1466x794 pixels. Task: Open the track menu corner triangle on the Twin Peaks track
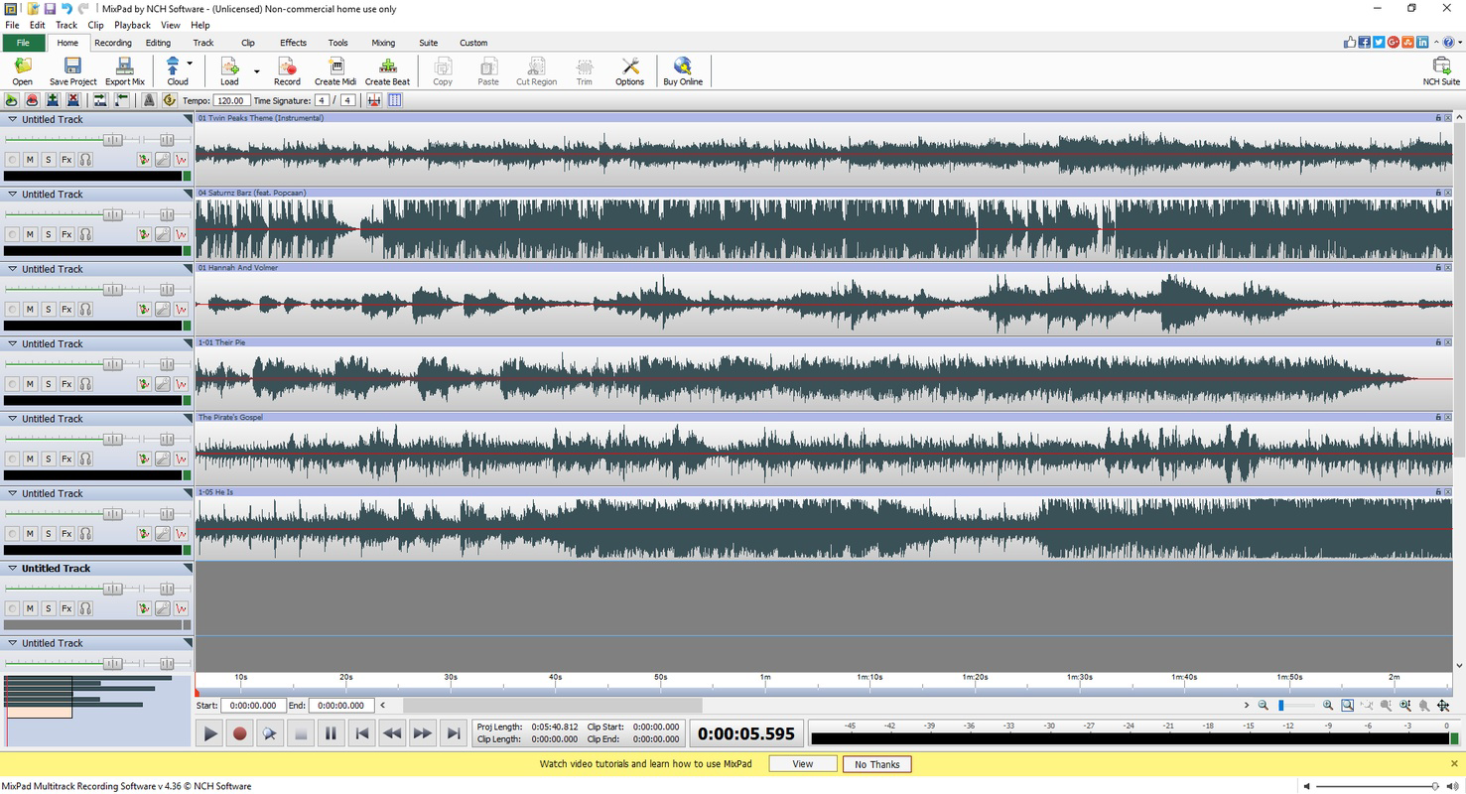pyautogui.click(x=188, y=119)
